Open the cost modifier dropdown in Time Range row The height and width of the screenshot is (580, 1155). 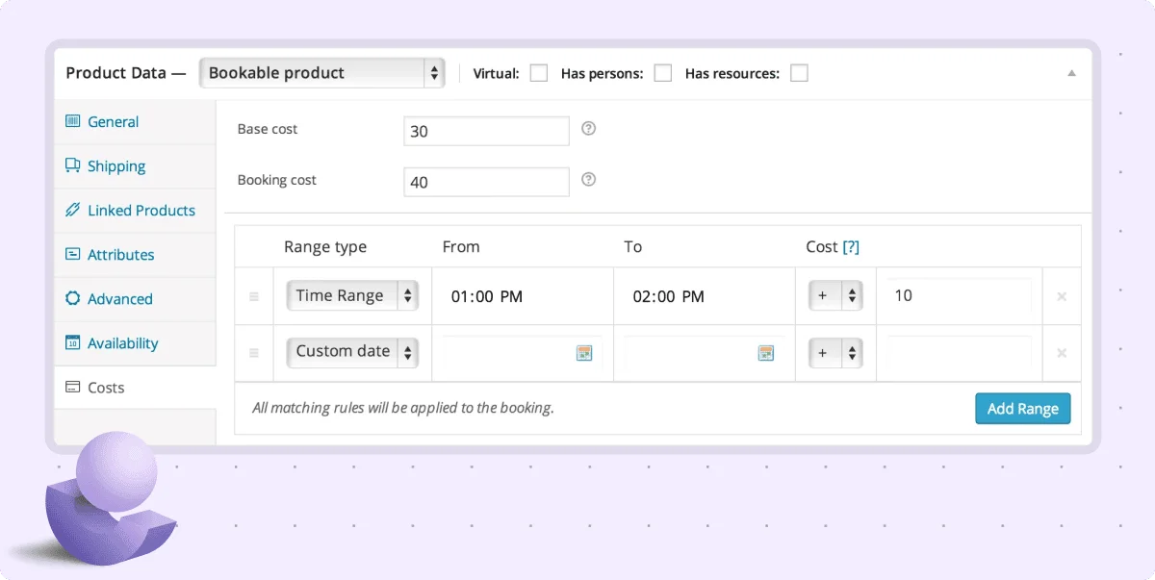(x=834, y=296)
